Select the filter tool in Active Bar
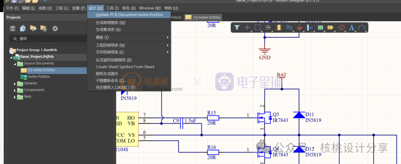Screen dimensions: 401x164 click(x=237, y=28)
